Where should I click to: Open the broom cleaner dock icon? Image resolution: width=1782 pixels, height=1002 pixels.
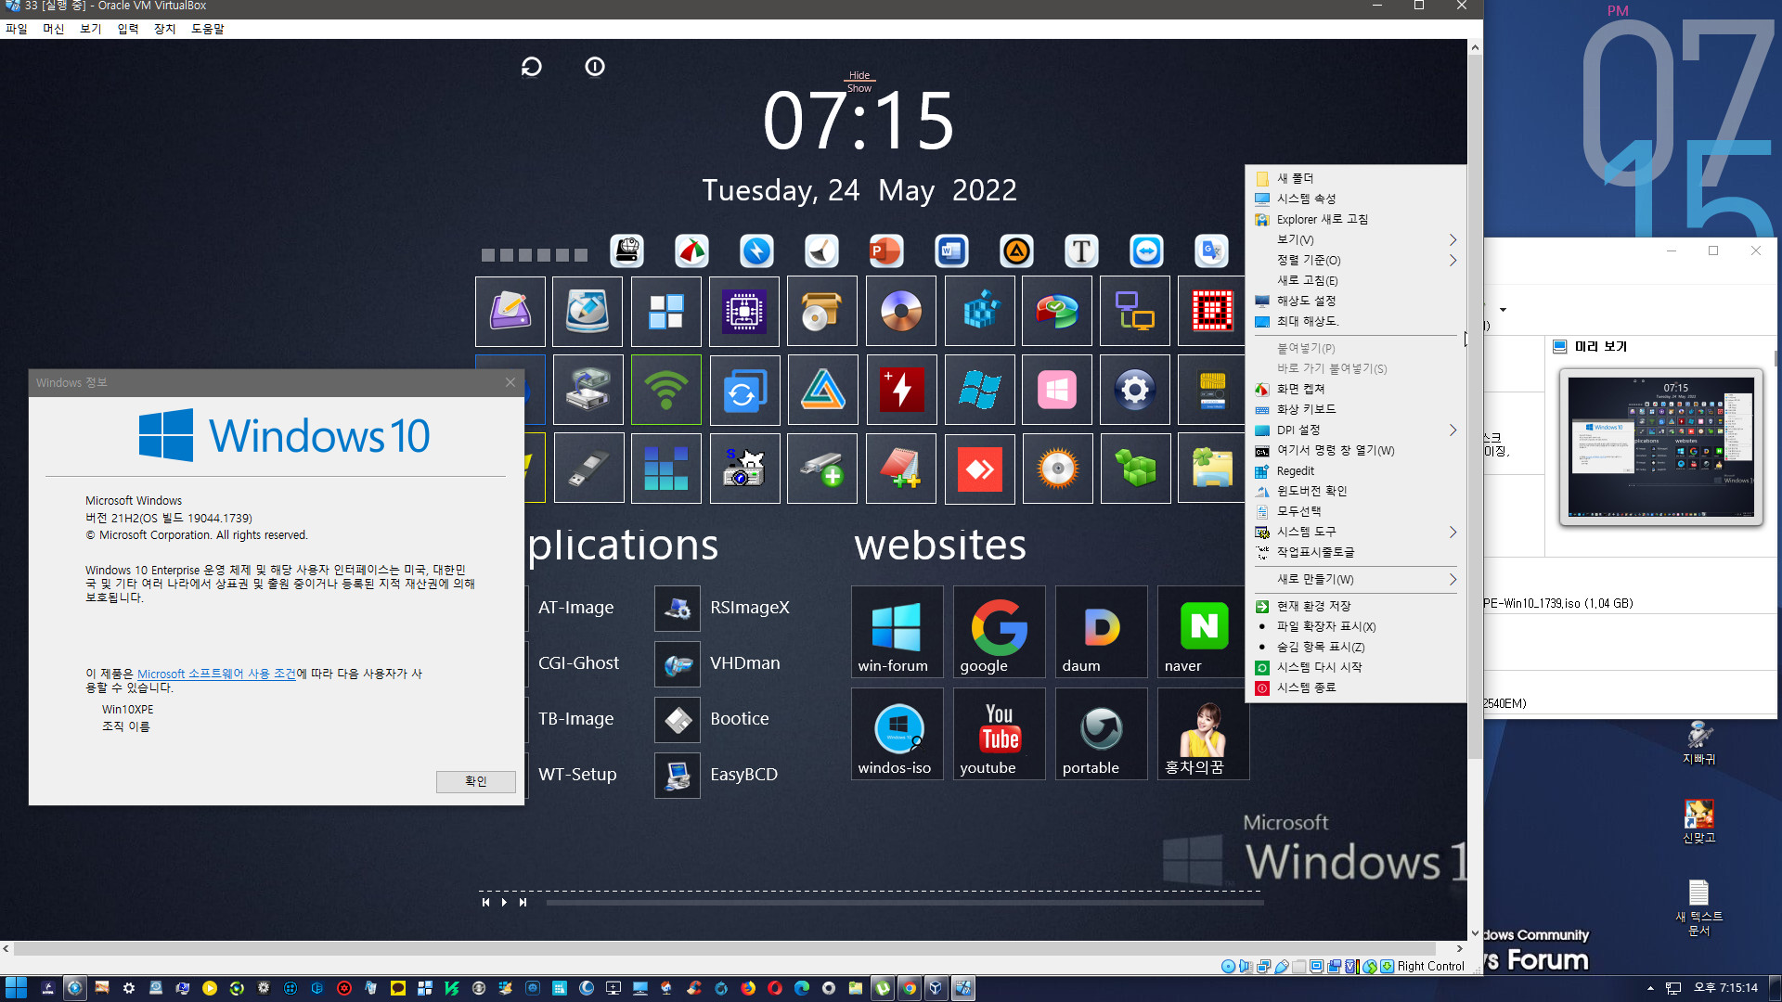tap(821, 250)
